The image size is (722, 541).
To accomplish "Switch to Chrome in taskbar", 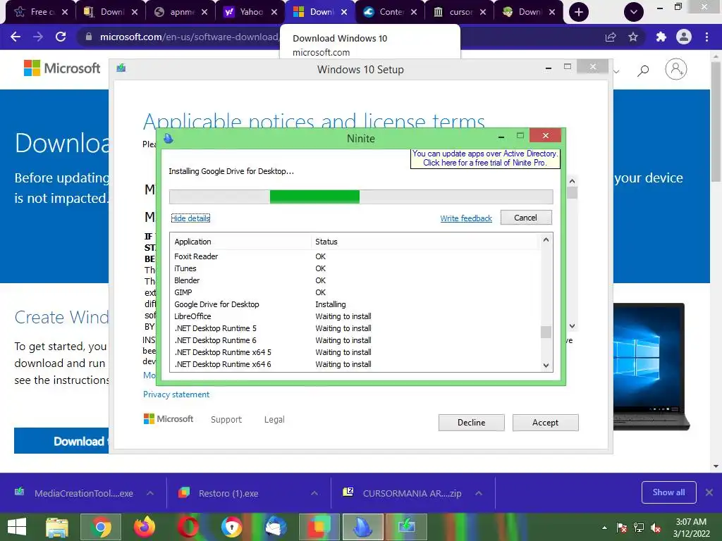I will pos(101,527).
